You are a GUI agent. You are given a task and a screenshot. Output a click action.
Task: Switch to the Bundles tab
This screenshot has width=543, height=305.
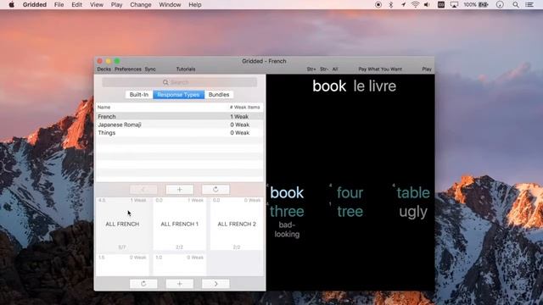tap(219, 95)
